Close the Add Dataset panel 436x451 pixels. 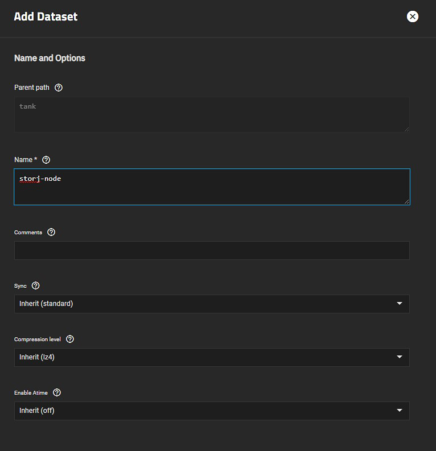click(x=413, y=16)
